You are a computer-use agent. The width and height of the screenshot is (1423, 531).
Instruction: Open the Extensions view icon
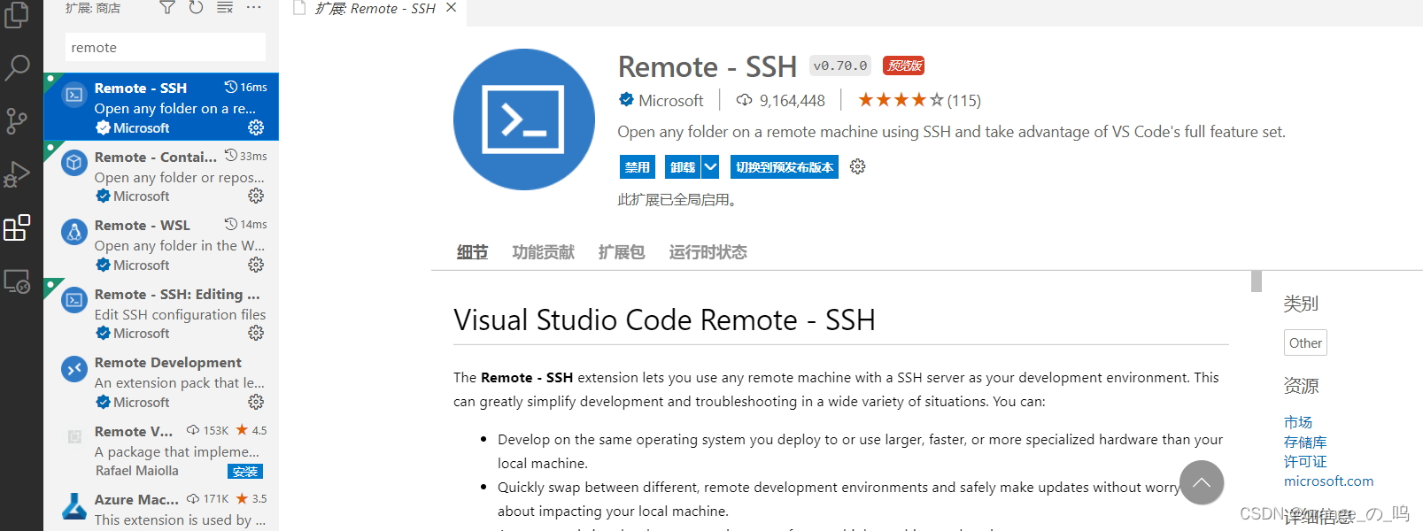tap(17, 227)
